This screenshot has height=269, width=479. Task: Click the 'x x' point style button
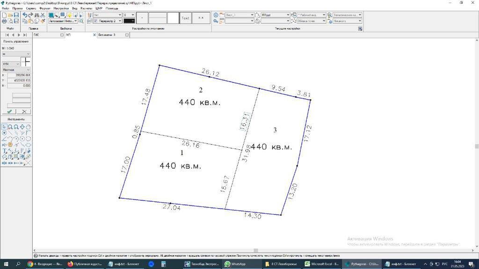201,18
